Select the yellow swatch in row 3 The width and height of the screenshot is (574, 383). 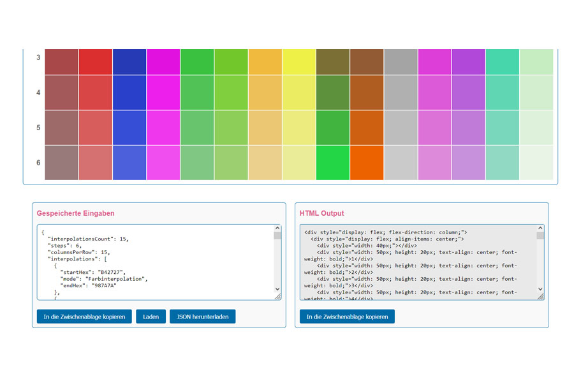299,62
